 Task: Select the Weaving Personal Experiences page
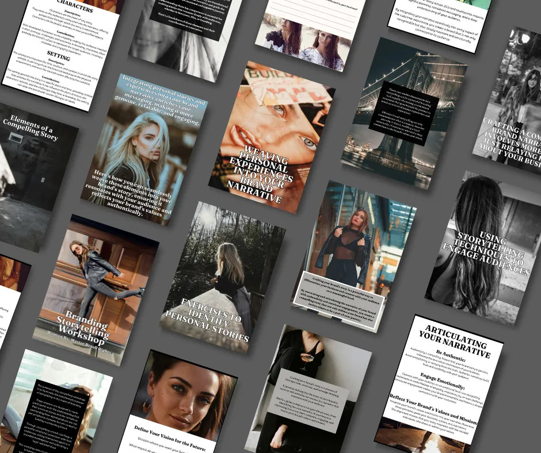(272, 137)
